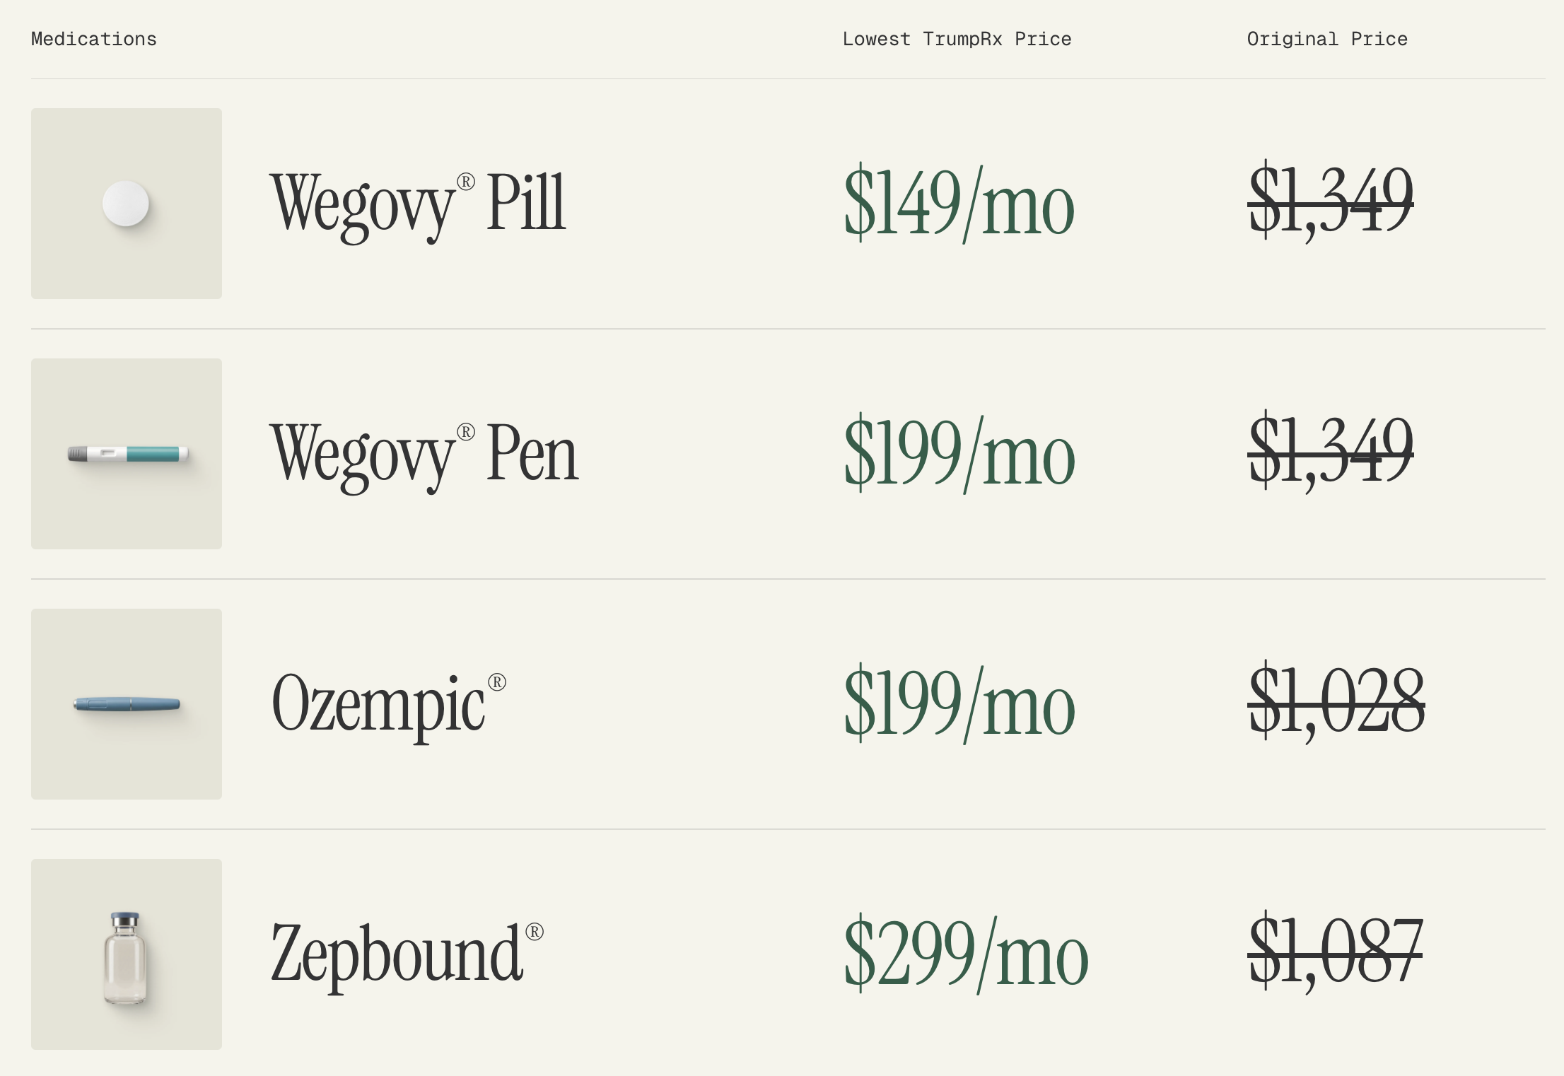Click the $149/mo Wegovy Pill price
Screen dimensions: 1564x1076
(x=959, y=204)
